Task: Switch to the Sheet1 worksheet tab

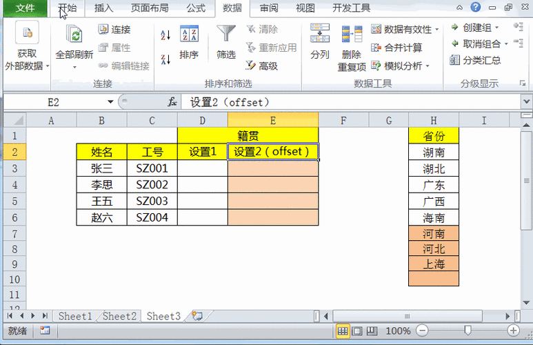Action: [75, 316]
